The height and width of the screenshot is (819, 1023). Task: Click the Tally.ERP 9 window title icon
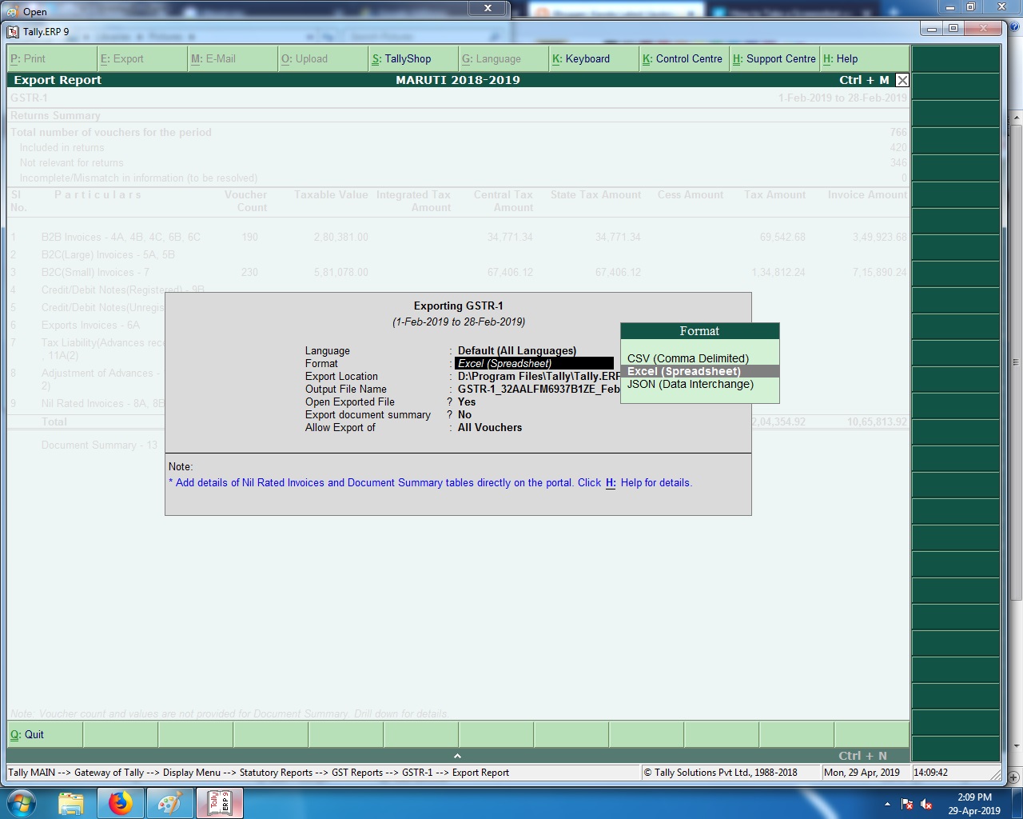click(x=13, y=32)
